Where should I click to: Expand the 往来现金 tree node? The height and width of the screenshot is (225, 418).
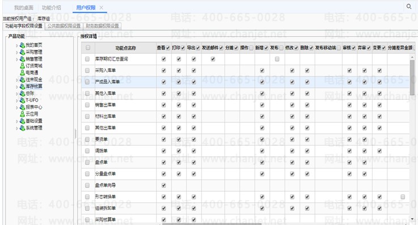point(17,80)
